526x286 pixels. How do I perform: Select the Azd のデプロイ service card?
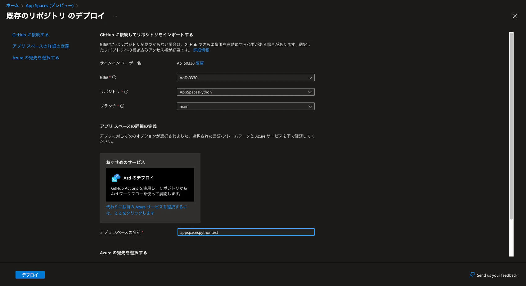[150, 185]
